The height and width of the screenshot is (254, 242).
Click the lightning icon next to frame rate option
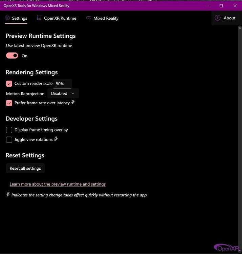73,102
